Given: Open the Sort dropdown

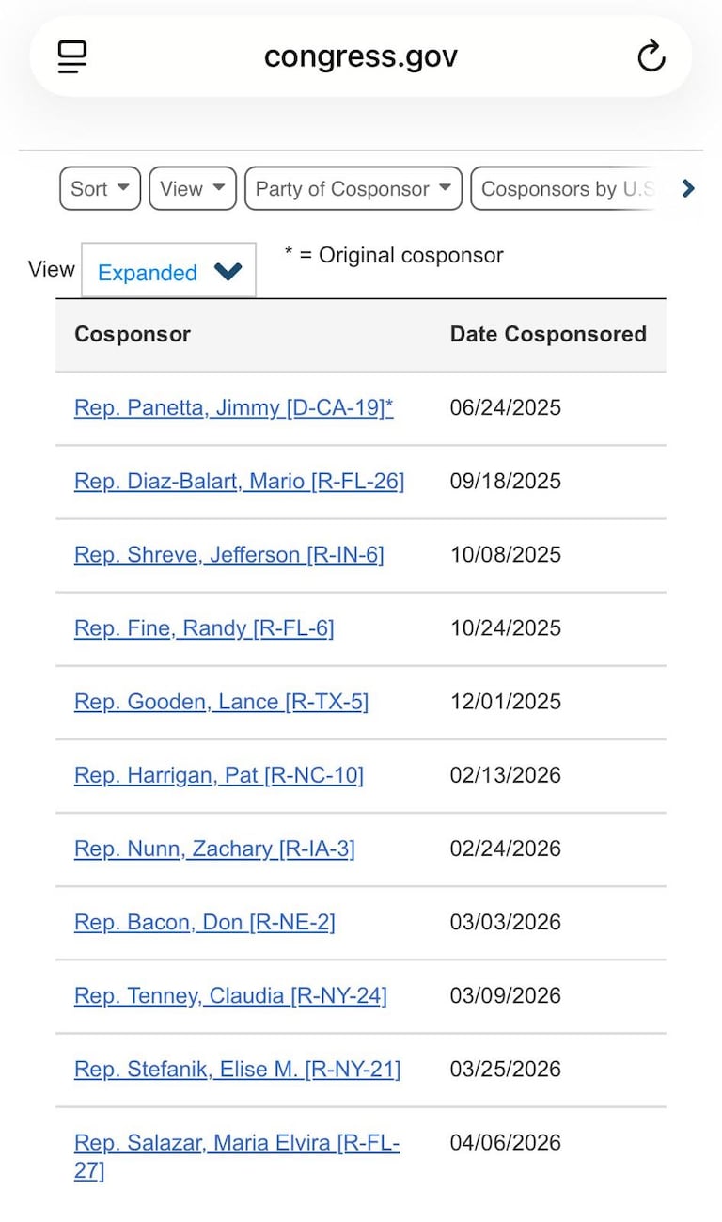Looking at the screenshot, I should tap(100, 188).
